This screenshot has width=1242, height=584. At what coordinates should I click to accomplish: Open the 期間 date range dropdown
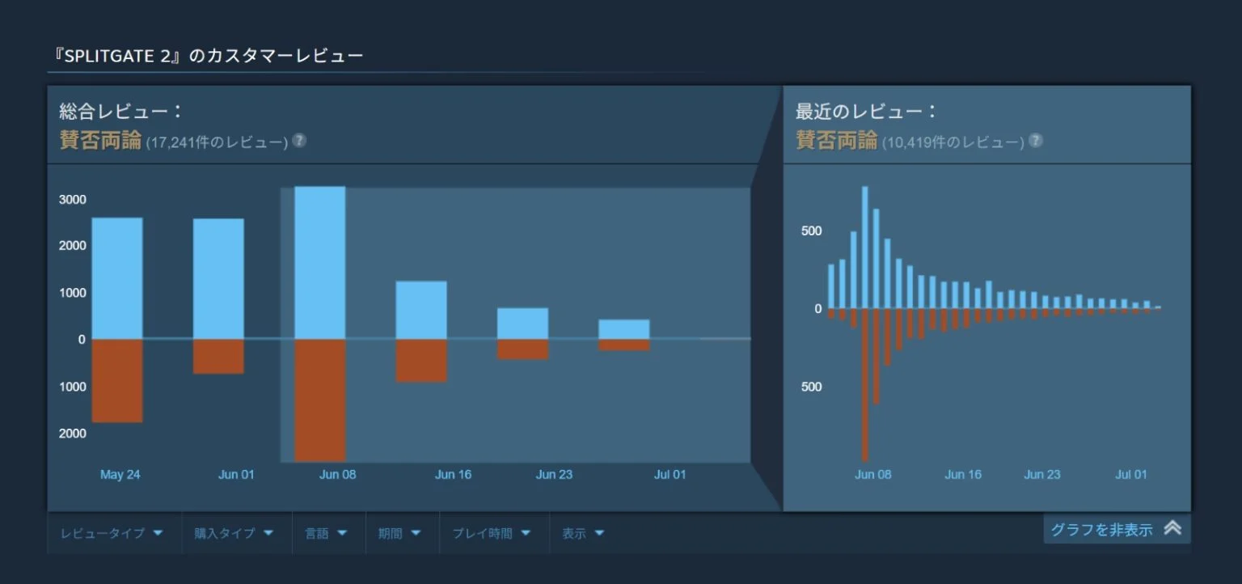click(399, 533)
